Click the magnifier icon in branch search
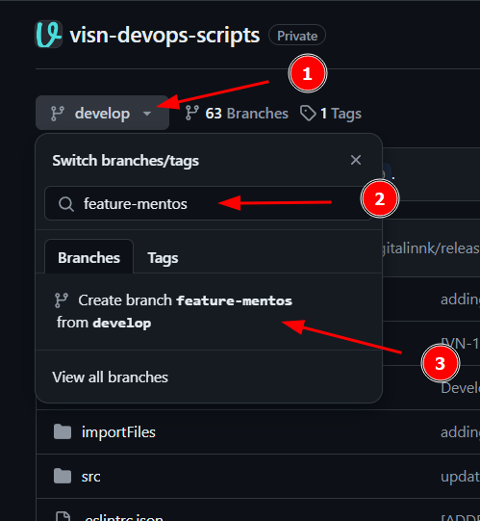480x521 pixels. click(66, 204)
